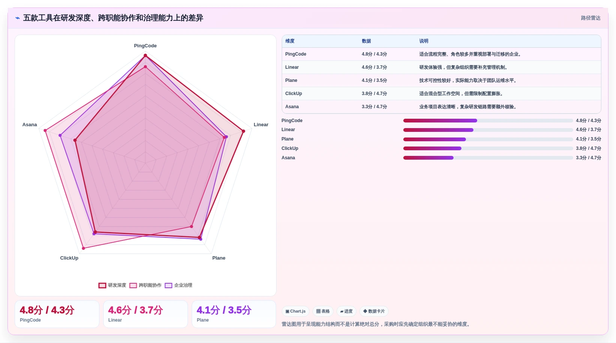Click Linear description 研发体验强
The image size is (616, 343).
coord(464,67)
